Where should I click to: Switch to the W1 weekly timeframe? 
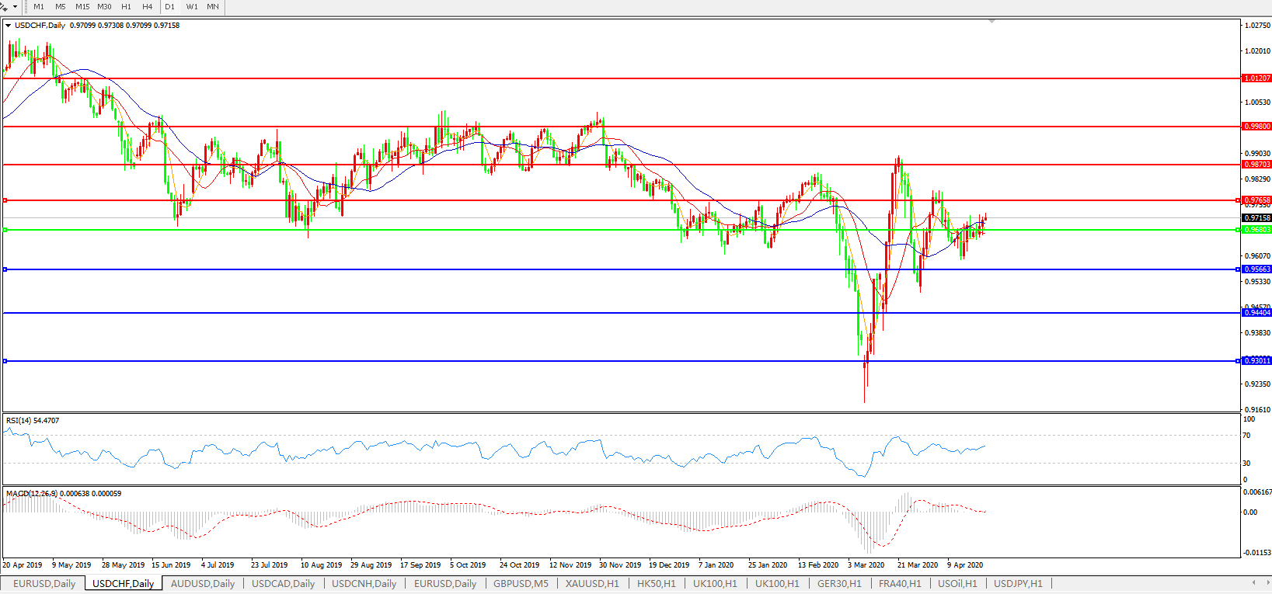(x=192, y=6)
